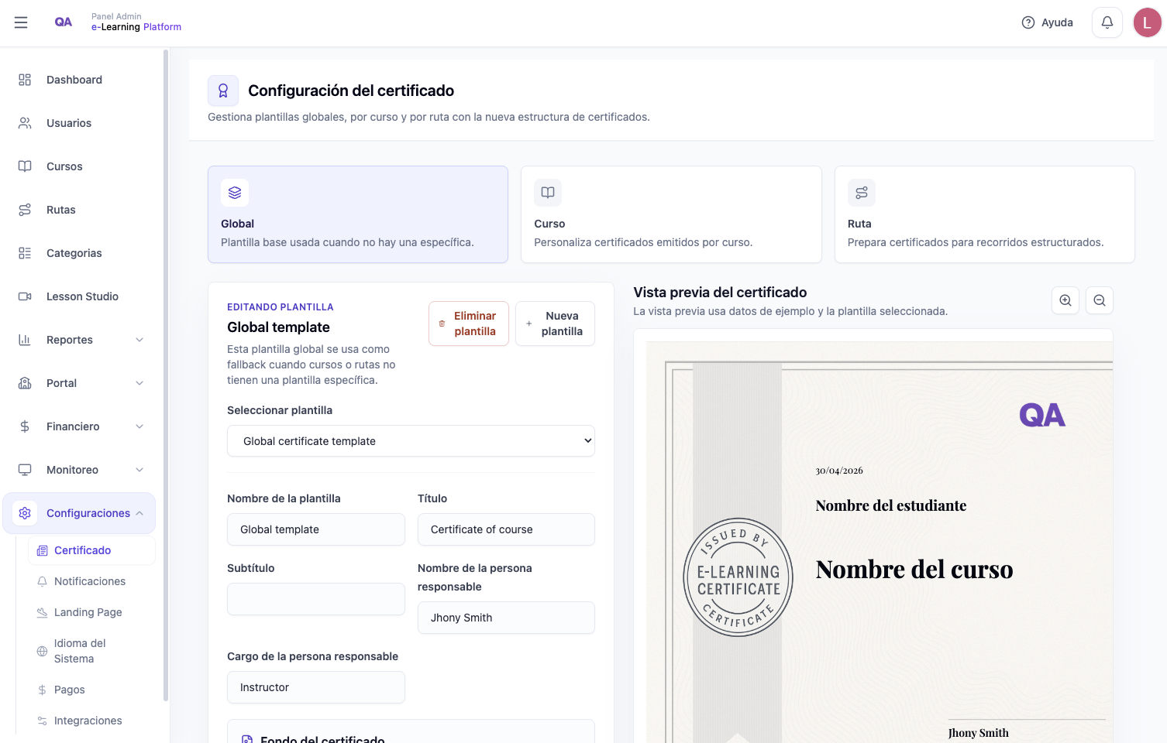Click the Monitoreo monitor icon
Viewport: 1167px width, 743px height.
(x=25, y=470)
